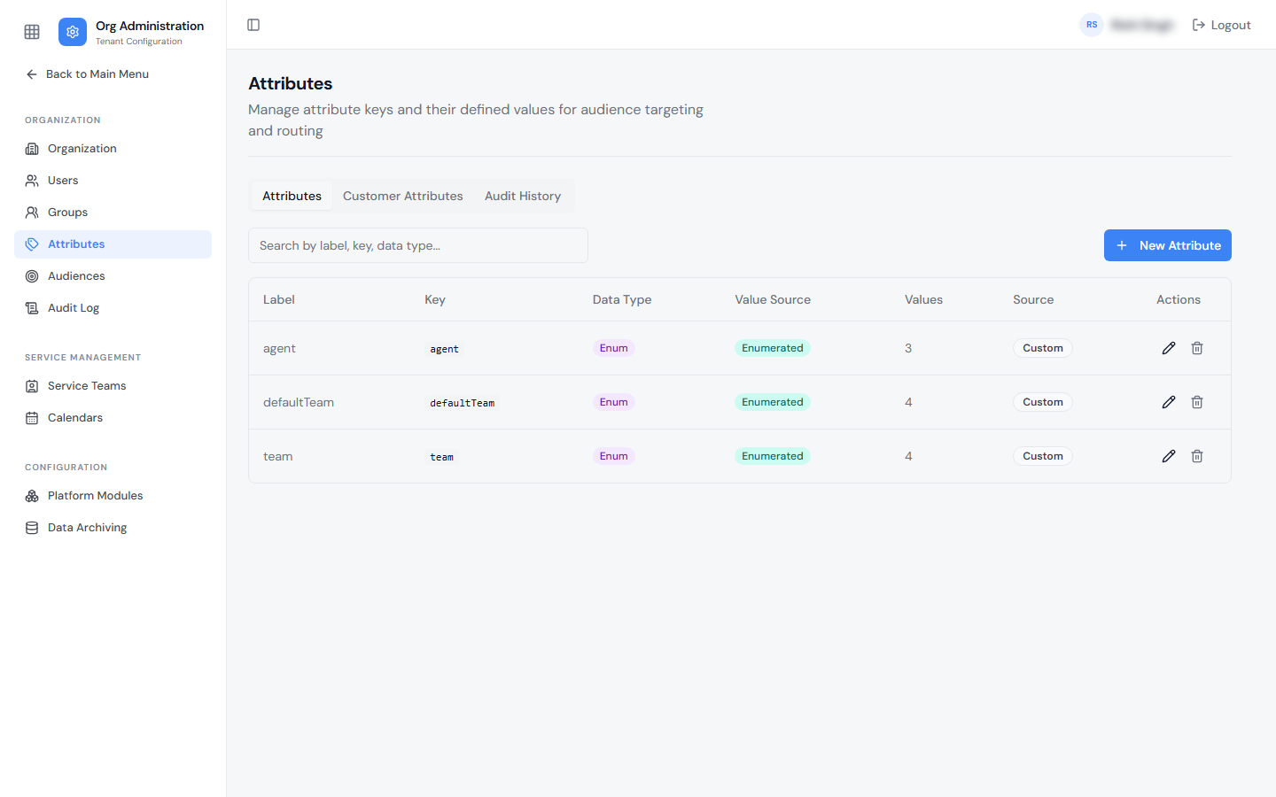Edit the team attribute

(x=1169, y=456)
